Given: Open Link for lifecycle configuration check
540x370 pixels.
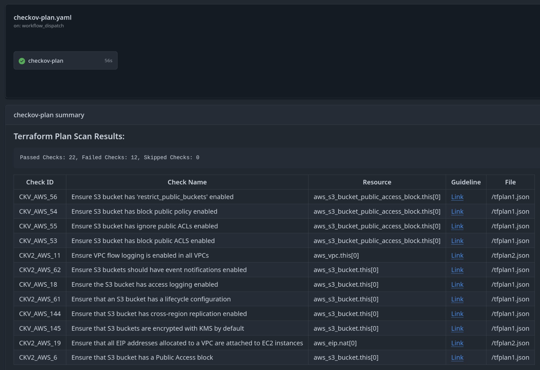Looking at the screenshot, I should point(457,299).
